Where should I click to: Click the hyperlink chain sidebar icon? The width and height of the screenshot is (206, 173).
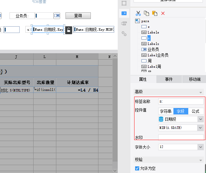tap(124, 34)
